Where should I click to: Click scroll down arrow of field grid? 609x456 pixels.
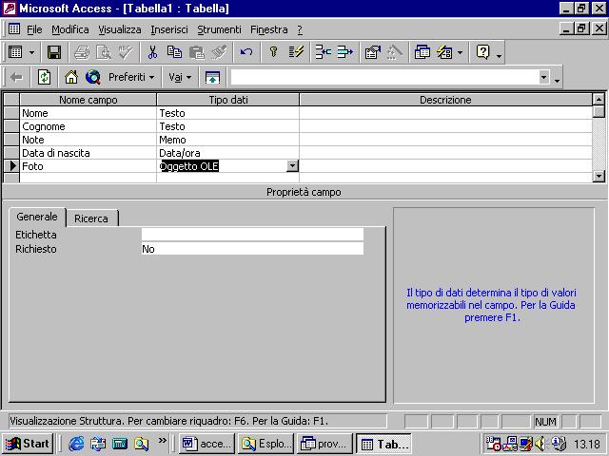(599, 176)
